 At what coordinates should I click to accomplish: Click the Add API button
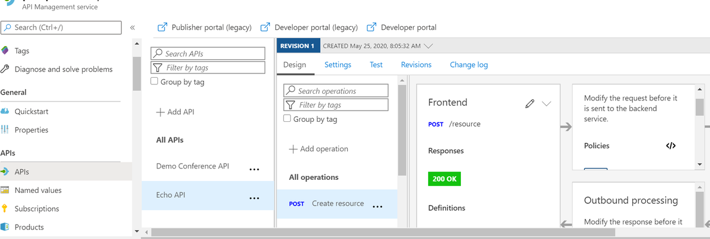coord(175,112)
